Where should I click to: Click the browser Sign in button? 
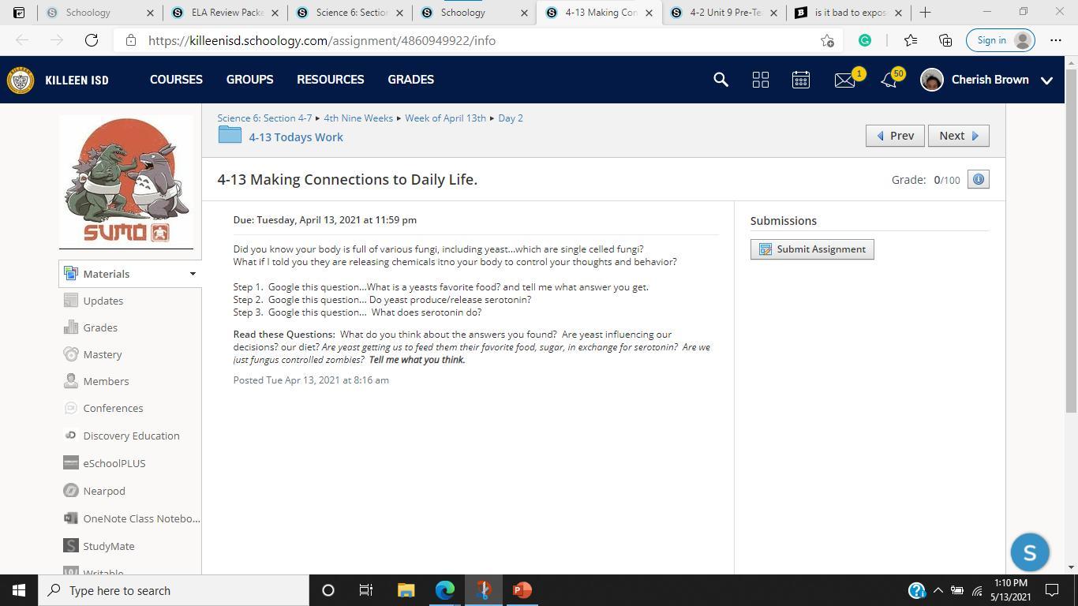[1001, 40]
